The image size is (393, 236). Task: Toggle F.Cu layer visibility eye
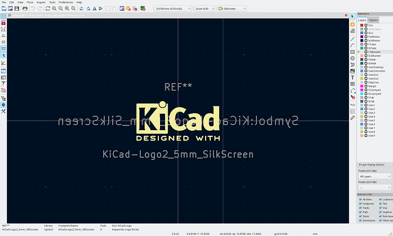tap(366, 25)
